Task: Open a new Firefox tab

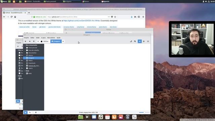Action: point(29,13)
